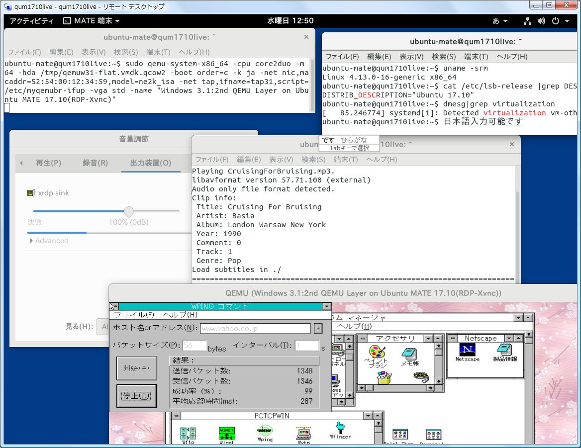Select the 再生(P) tab in volume control
Viewport: 581px width, 448px height.
(48, 163)
